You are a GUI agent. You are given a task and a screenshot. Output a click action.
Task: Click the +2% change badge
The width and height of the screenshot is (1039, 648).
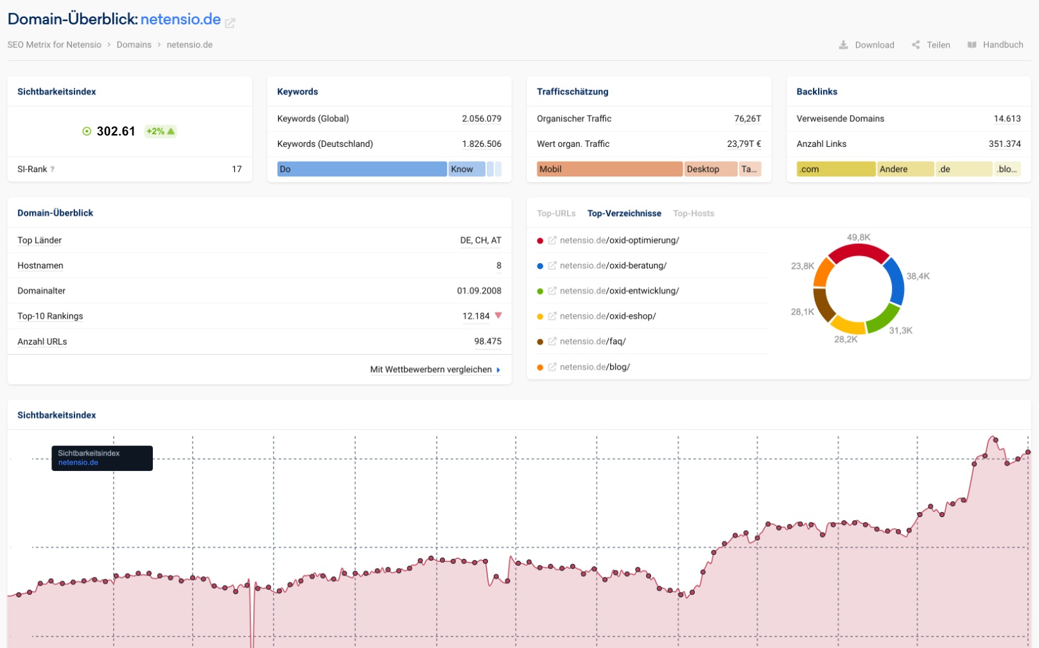[x=161, y=132]
